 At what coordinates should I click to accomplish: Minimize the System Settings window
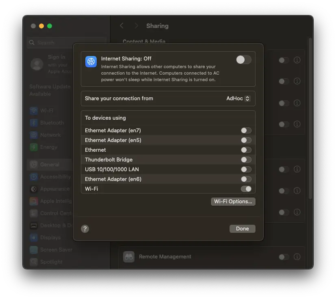41,26
